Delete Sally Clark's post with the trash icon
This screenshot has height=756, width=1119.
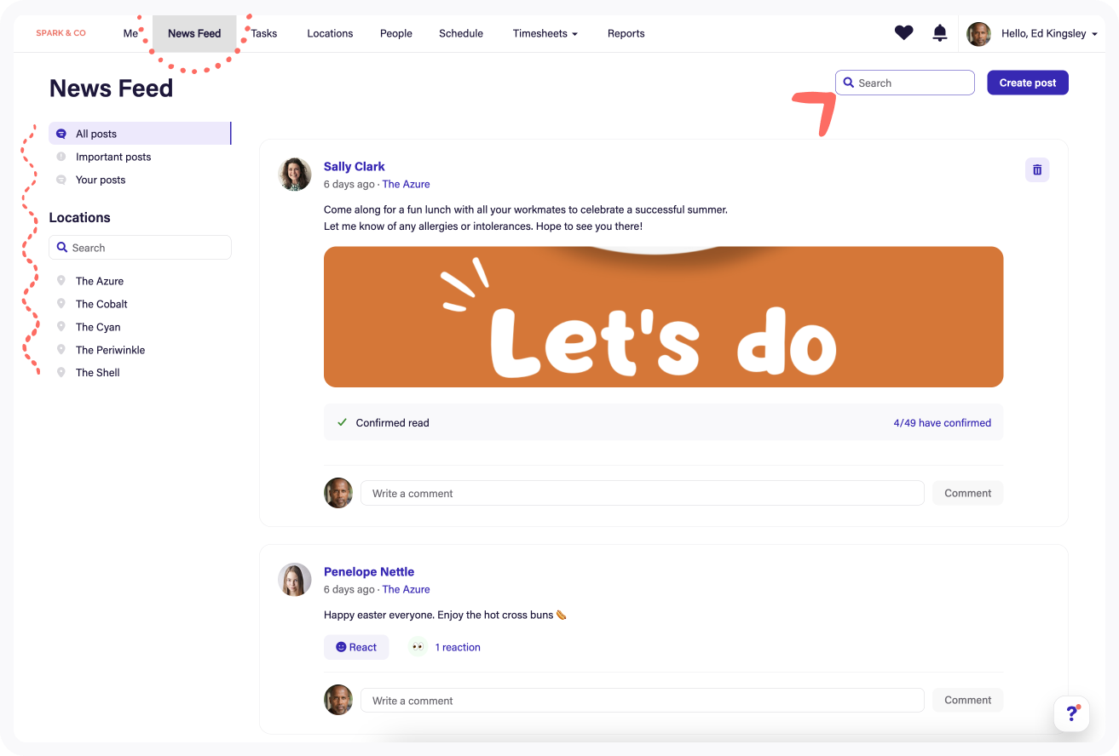[1037, 169]
